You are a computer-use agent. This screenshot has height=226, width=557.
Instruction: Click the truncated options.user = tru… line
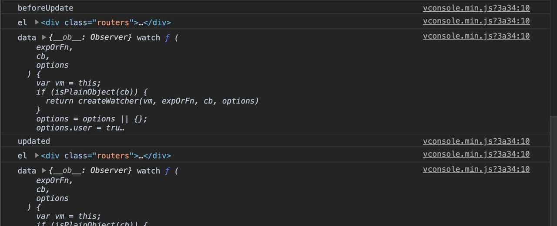click(80, 128)
